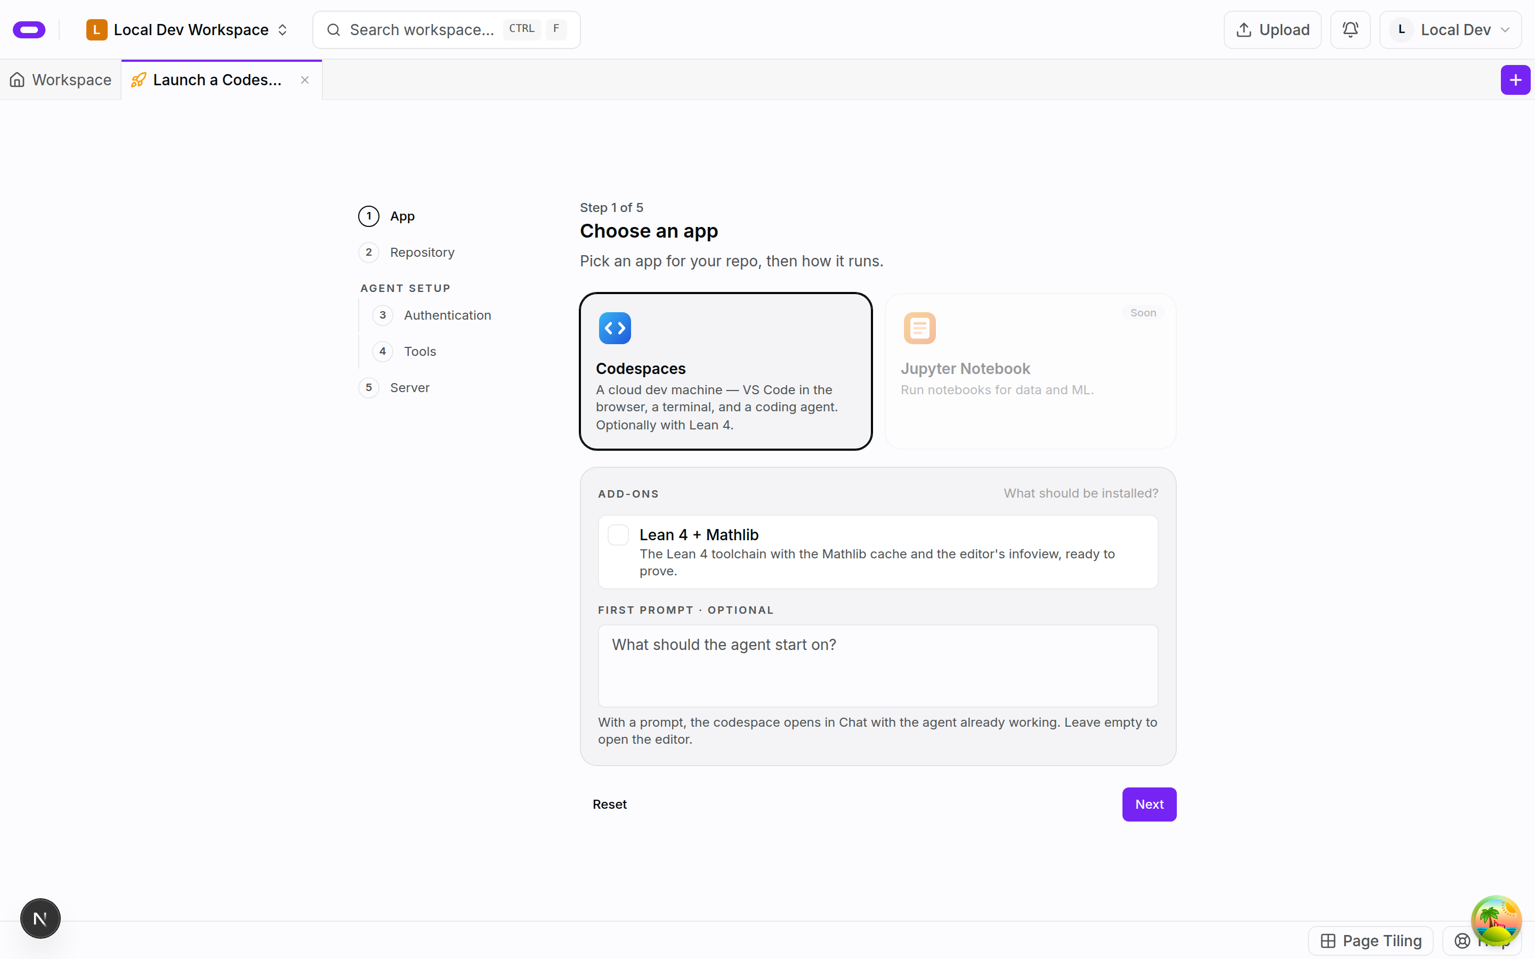Click the Upload arrow icon
The image size is (1535, 959).
click(x=1243, y=30)
